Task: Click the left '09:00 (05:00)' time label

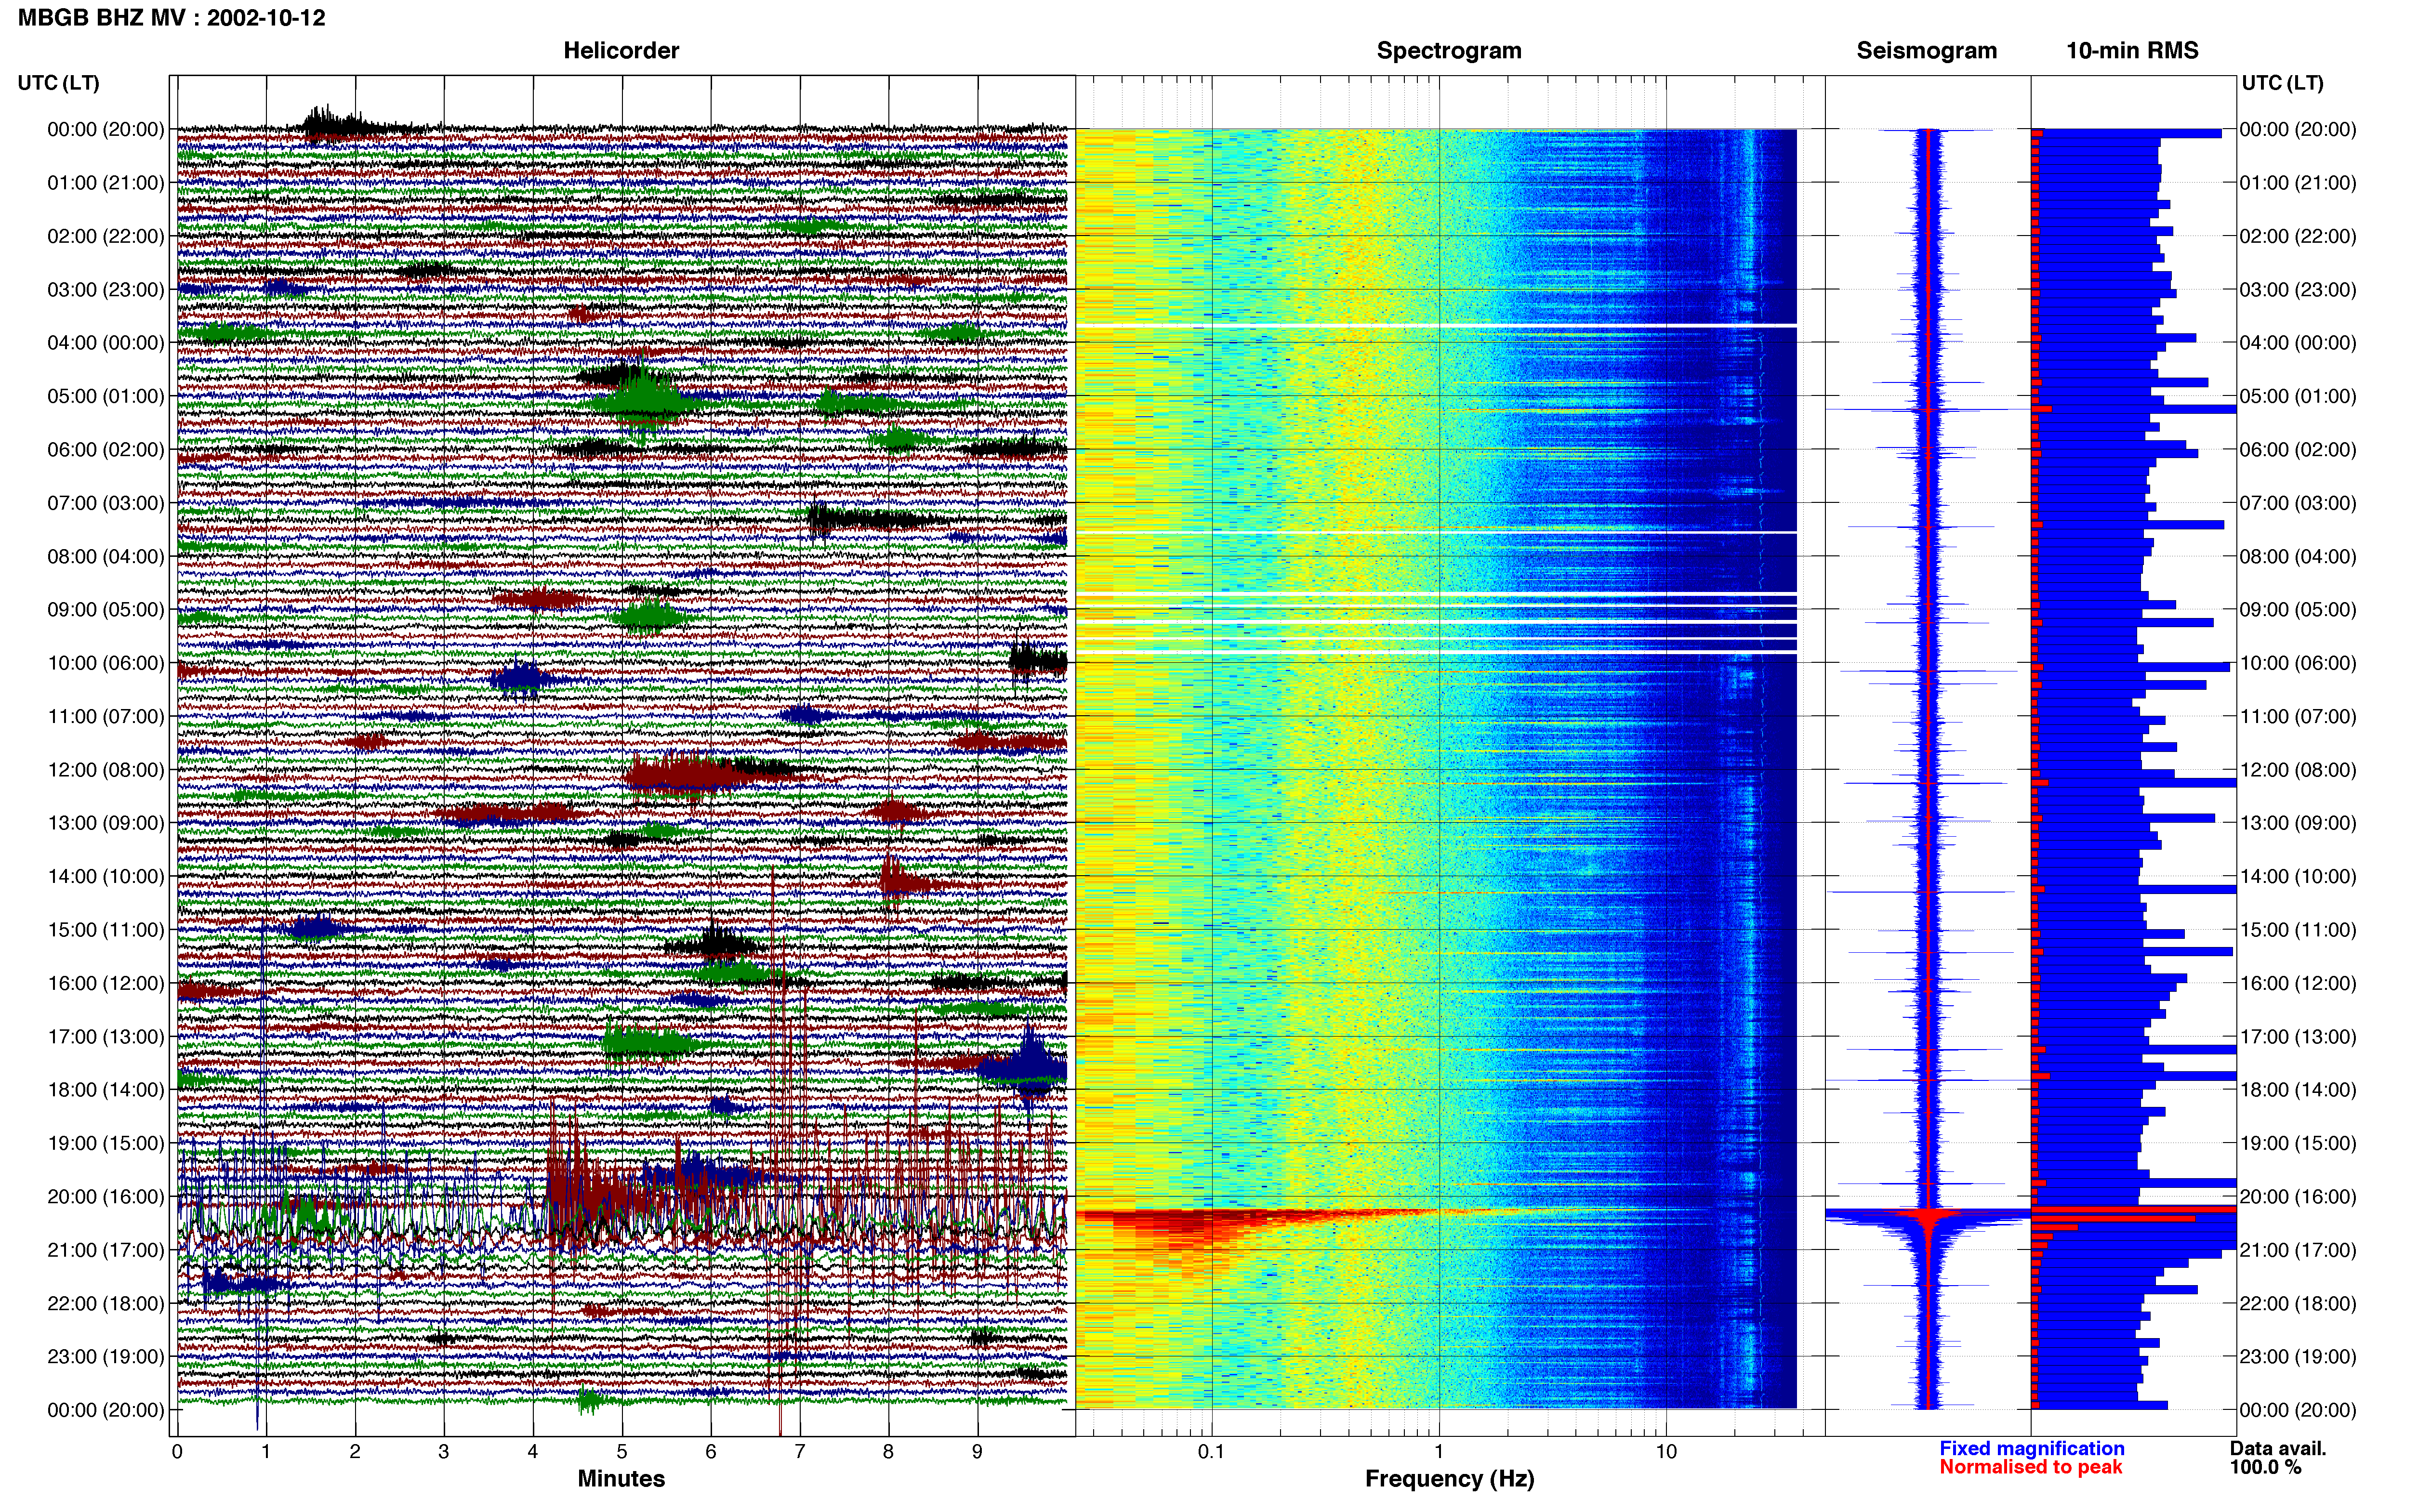Action: click(x=106, y=610)
